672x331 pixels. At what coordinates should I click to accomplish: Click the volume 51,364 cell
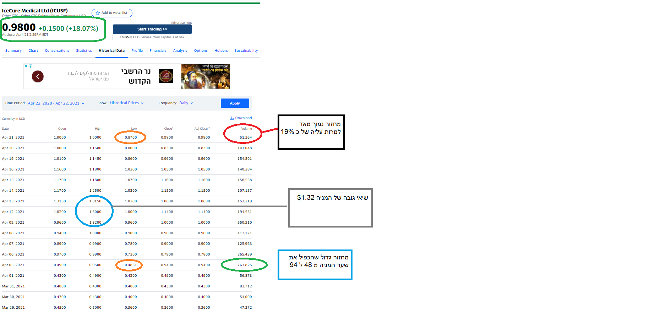pos(246,138)
